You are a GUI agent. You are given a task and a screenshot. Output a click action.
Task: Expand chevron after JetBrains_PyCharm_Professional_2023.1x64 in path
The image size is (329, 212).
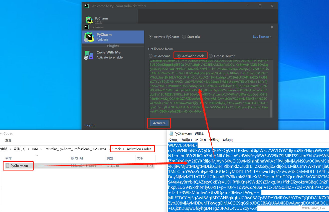tap(109, 149)
